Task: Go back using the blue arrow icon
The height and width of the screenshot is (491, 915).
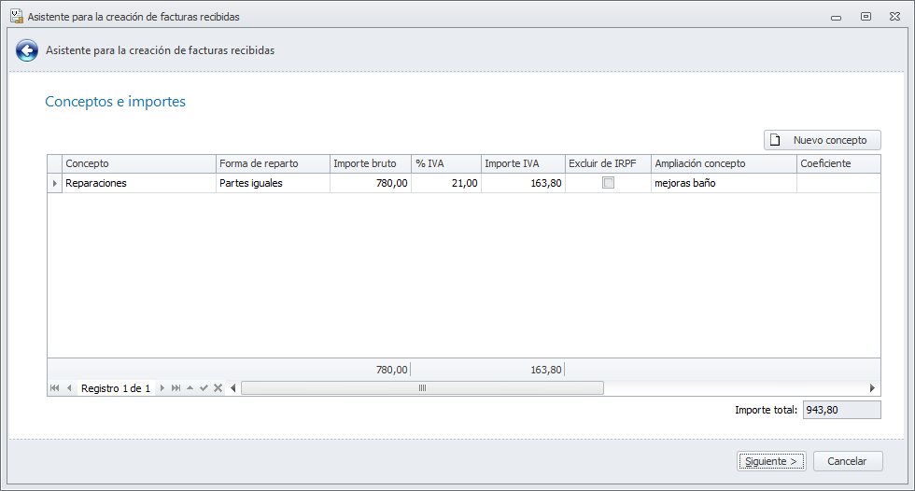Action: coord(27,50)
